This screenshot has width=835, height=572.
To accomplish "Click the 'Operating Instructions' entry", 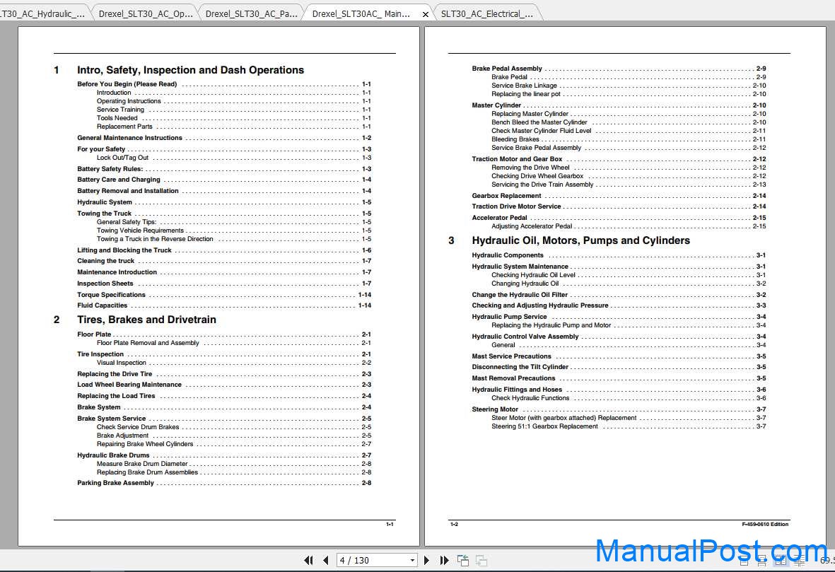I will coord(234,101).
